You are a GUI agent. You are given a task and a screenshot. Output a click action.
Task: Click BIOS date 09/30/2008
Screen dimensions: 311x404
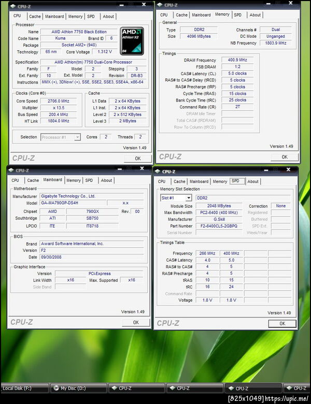coord(92,257)
